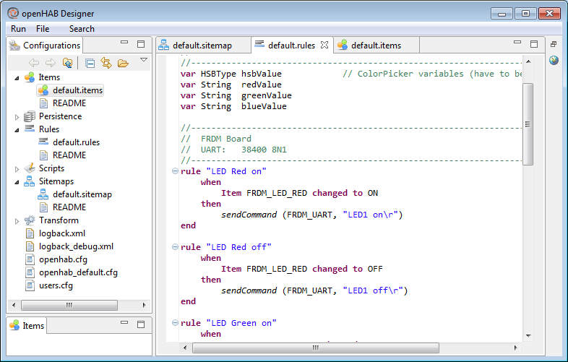Collapse the "LED Red on" rule fold marker
The image size is (568, 362).
pyautogui.click(x=175, y=171)
